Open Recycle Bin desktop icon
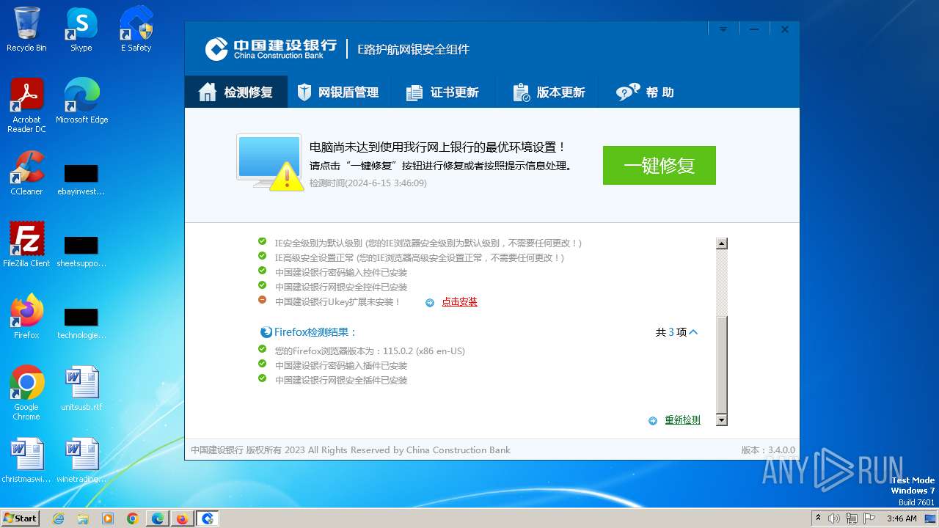 coord(26,29)
